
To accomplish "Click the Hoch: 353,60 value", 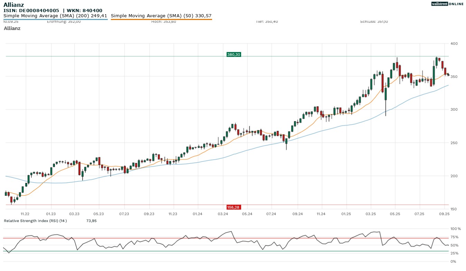I will [x=163, y=22].
